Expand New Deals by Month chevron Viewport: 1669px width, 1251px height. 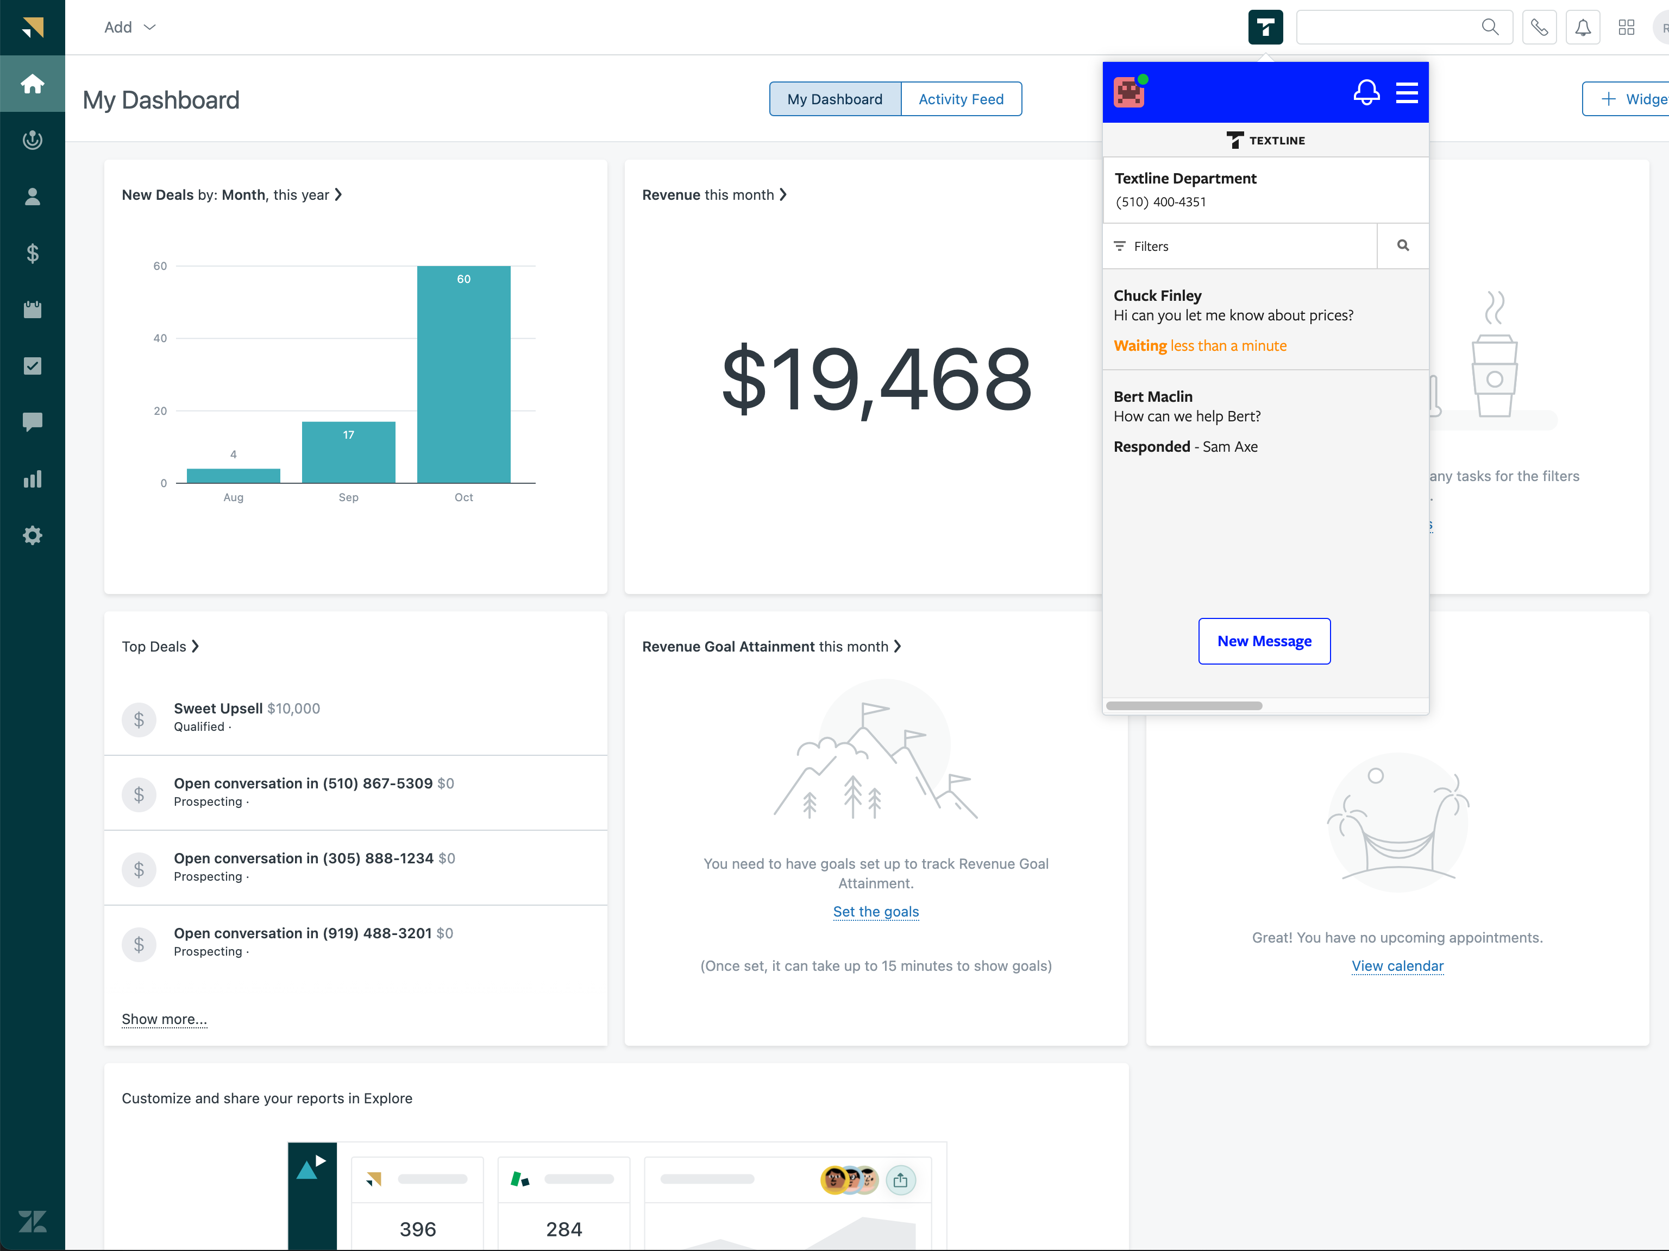coord(339,194)
